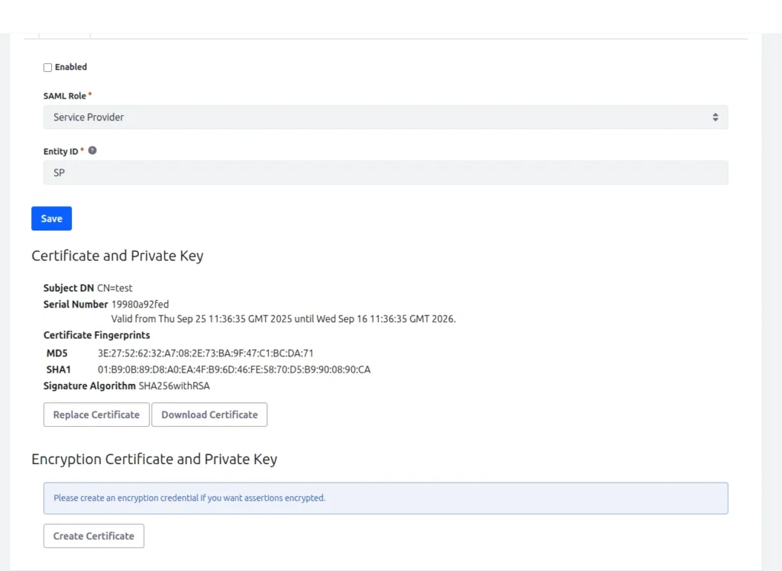
Task: Click the certificate validity date line
Action: (283, 319)
